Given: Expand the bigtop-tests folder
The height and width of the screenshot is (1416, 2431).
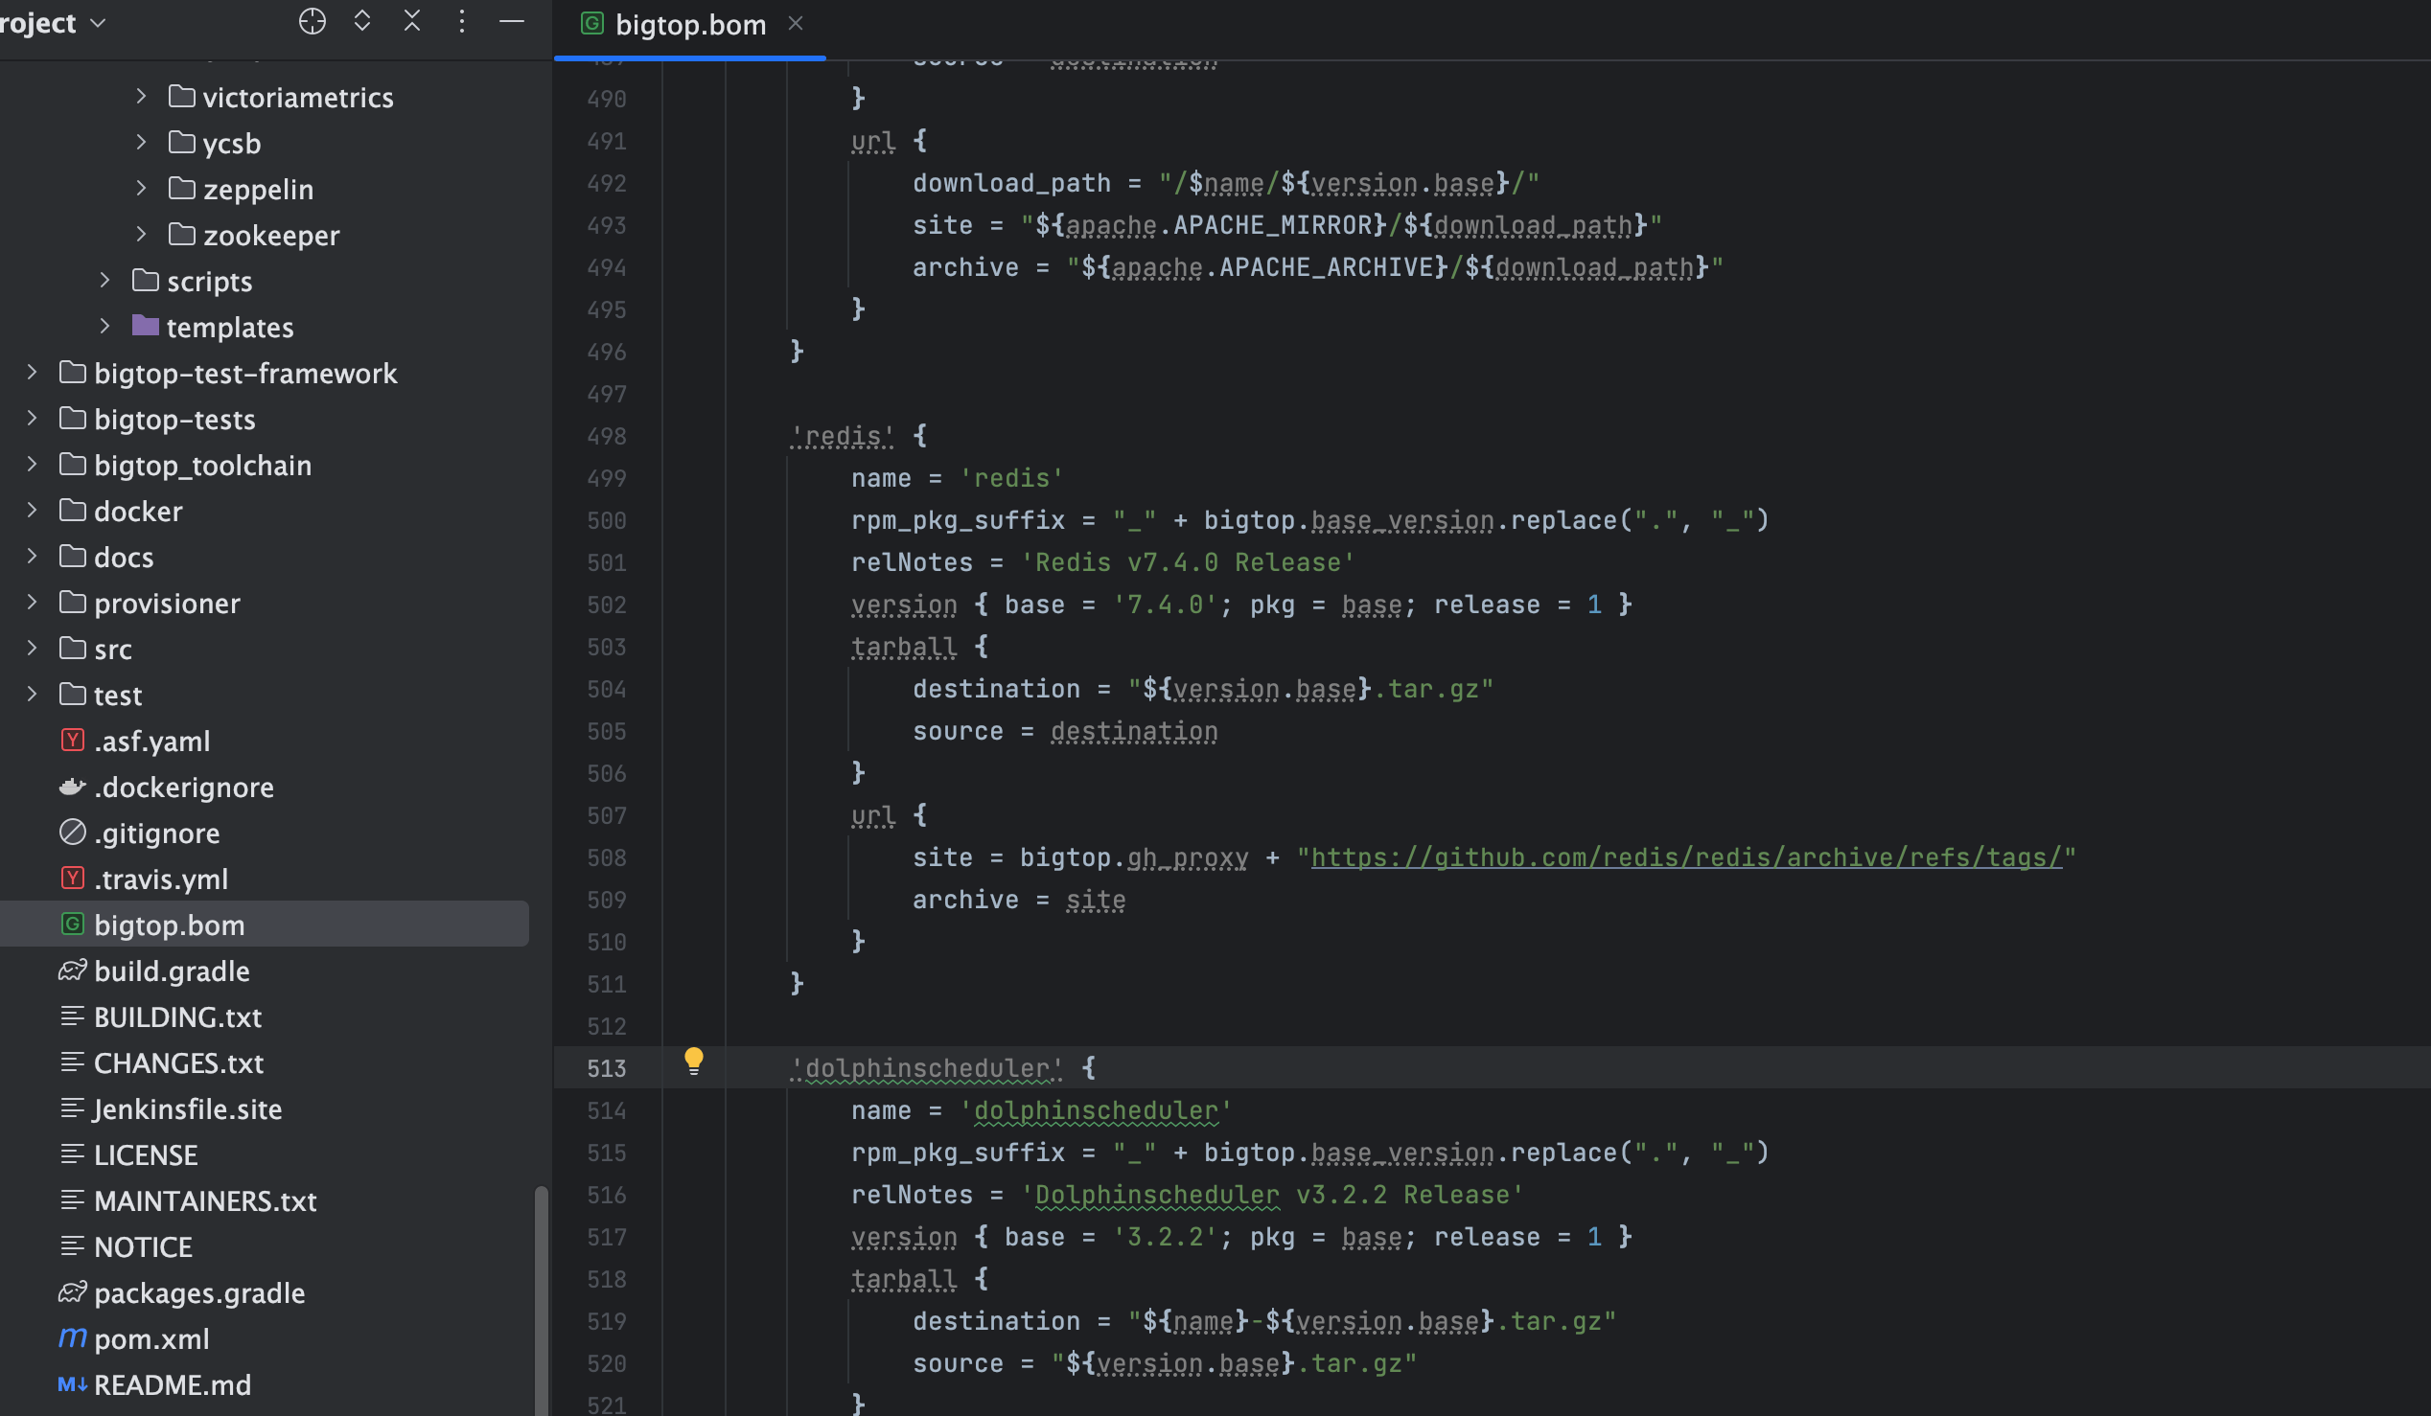Looking at the screenshot, I should tap(32, 419).
